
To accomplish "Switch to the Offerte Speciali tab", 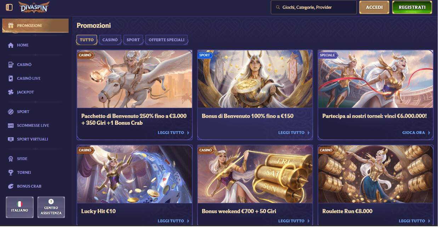I will (166, 40).
